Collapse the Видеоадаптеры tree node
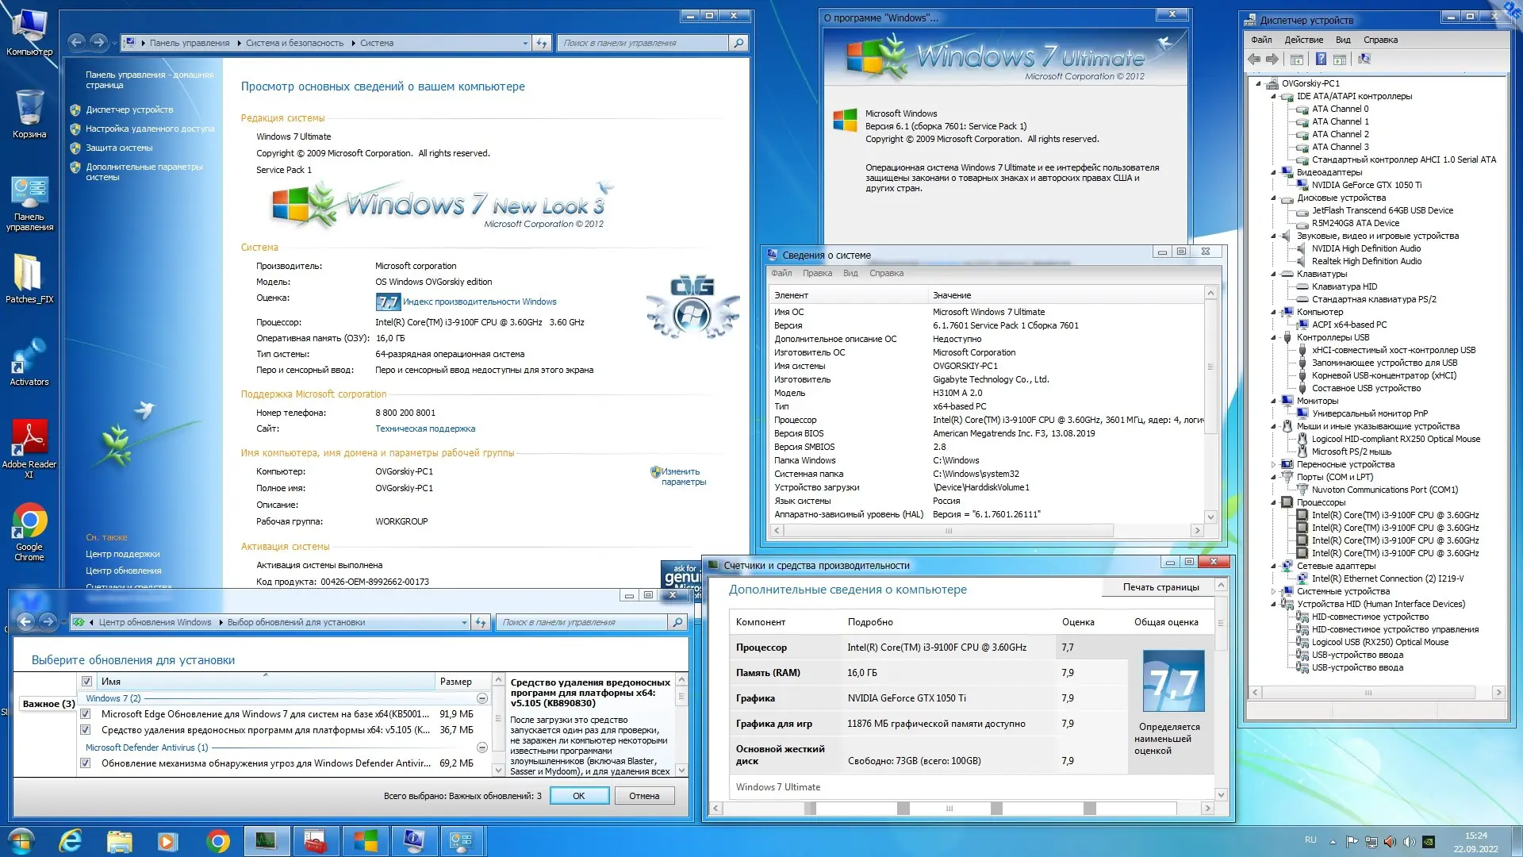 [1274, 172]
